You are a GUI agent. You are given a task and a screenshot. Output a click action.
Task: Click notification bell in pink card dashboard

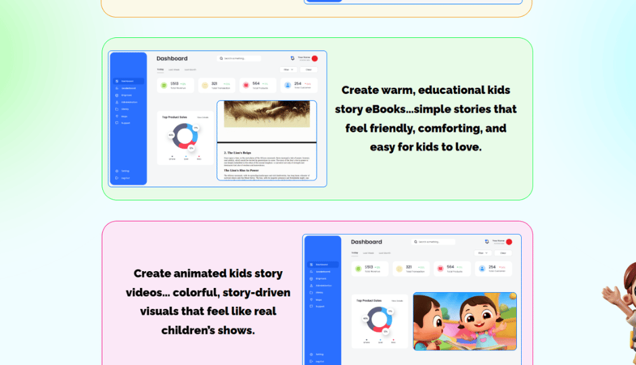click(x=486, y=242)
